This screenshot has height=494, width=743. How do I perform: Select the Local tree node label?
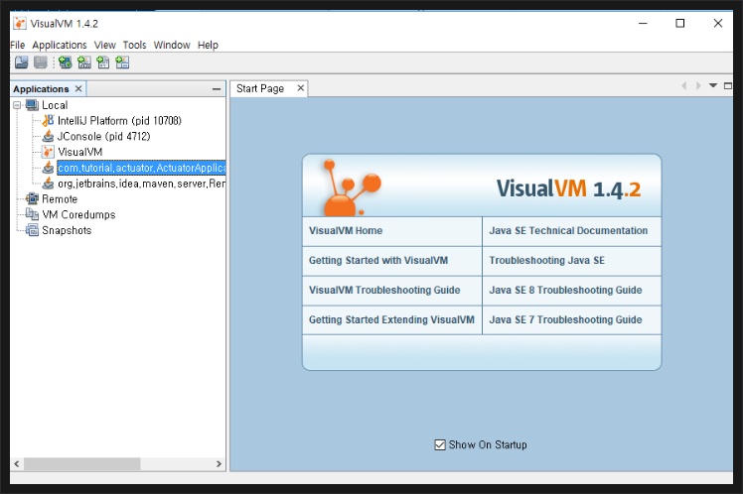[55, 105]
